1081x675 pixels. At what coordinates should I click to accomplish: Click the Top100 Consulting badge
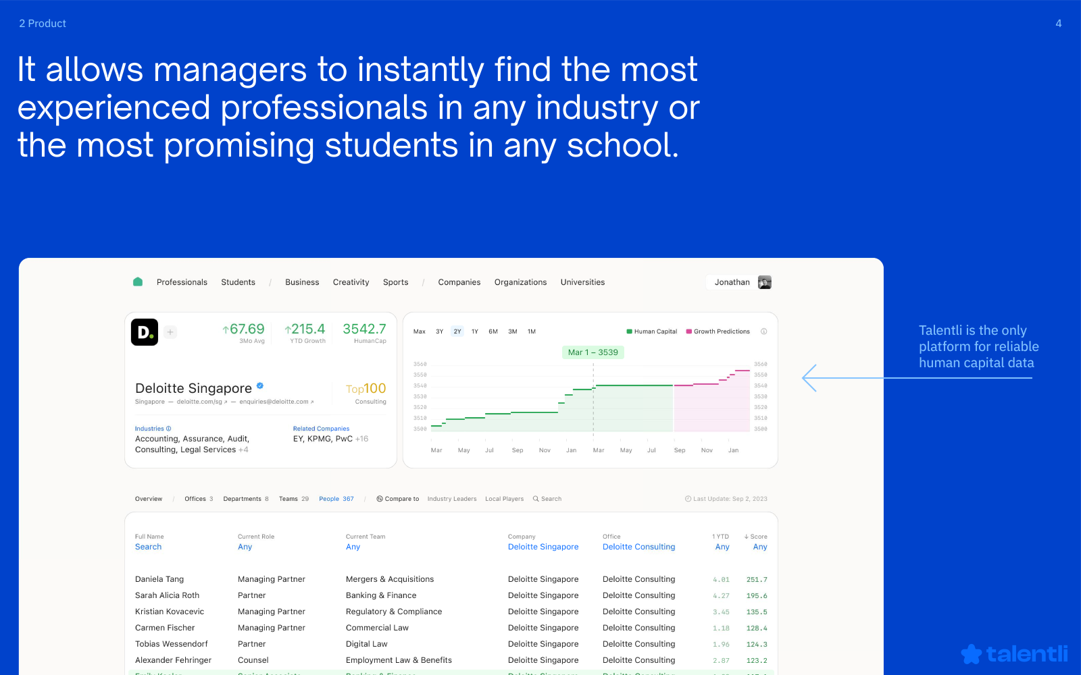(x=366, y=394)
